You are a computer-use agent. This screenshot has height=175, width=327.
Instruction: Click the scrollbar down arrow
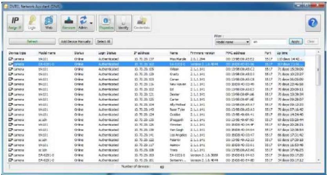(318, 160)
